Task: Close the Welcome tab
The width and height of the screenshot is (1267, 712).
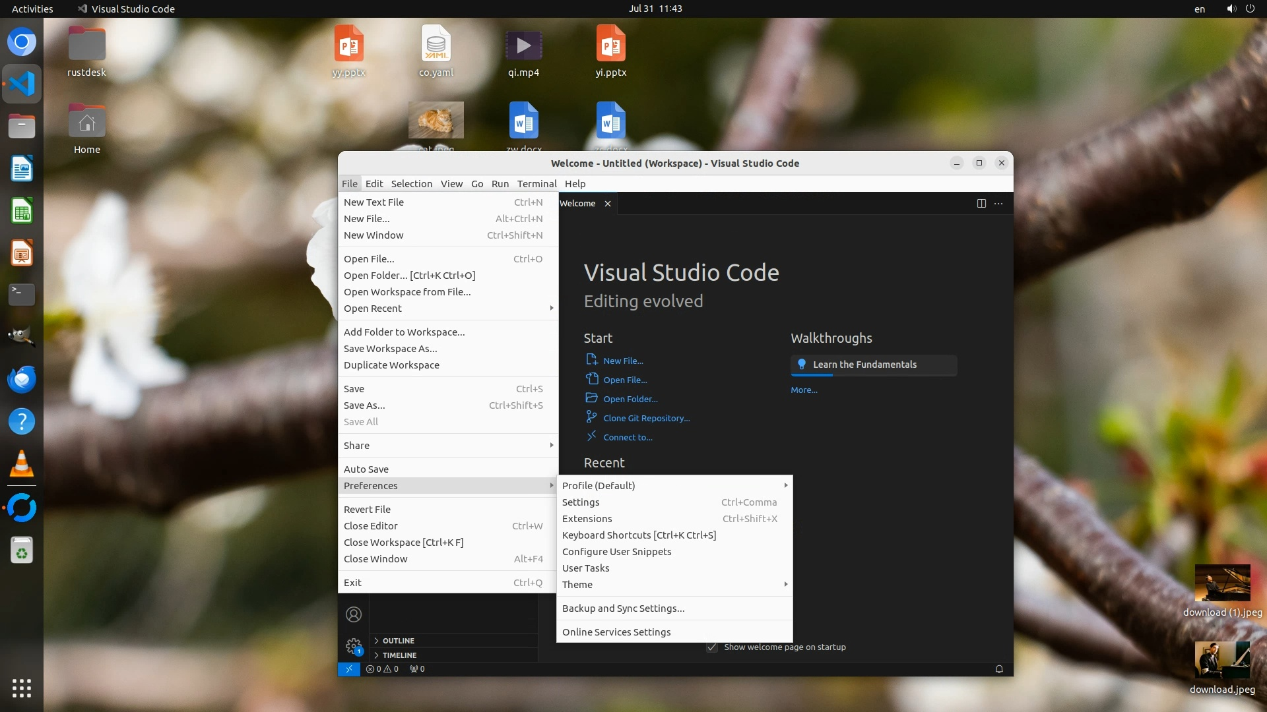Action: point(608,203)
